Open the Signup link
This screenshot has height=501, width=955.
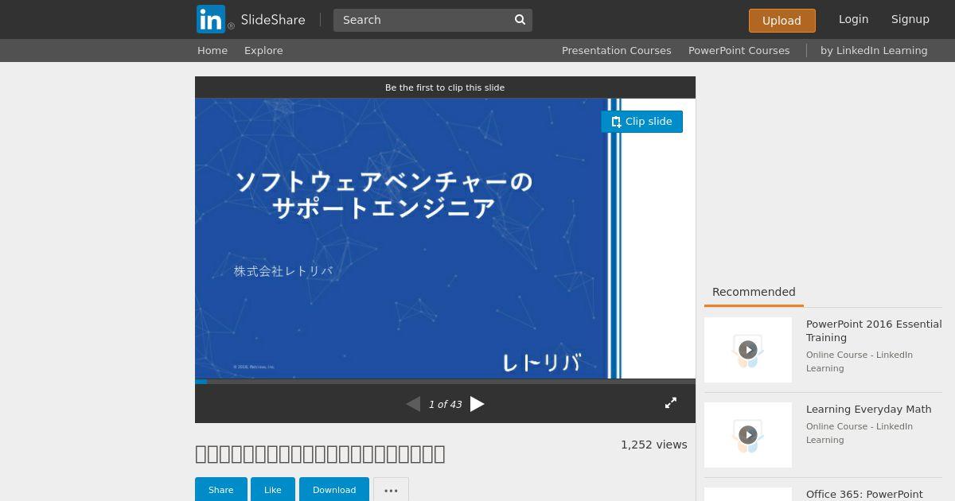tap(910, 19)
